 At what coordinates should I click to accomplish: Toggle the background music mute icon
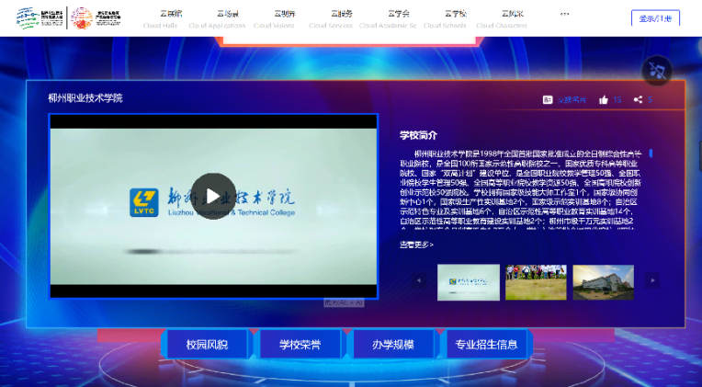tap(655, 71)
